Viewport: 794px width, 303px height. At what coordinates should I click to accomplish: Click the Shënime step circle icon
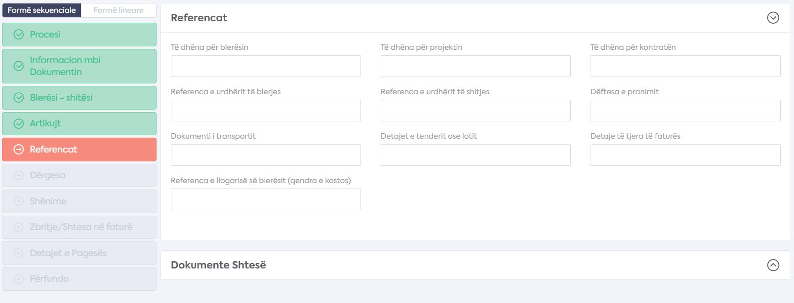tap(19, 201)
